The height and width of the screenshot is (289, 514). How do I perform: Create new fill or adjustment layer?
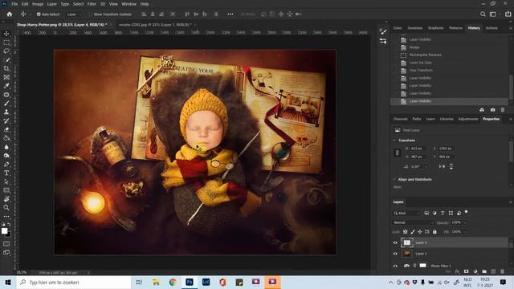click(475, 271)
